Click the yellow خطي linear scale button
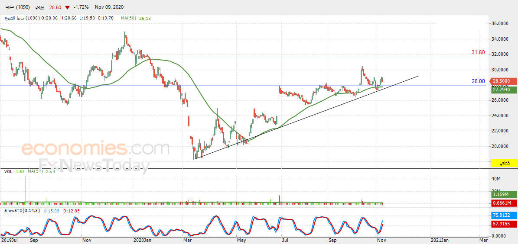Image resolution: width=518 pixels, height=244 pixels. click(x=504, y=163)
